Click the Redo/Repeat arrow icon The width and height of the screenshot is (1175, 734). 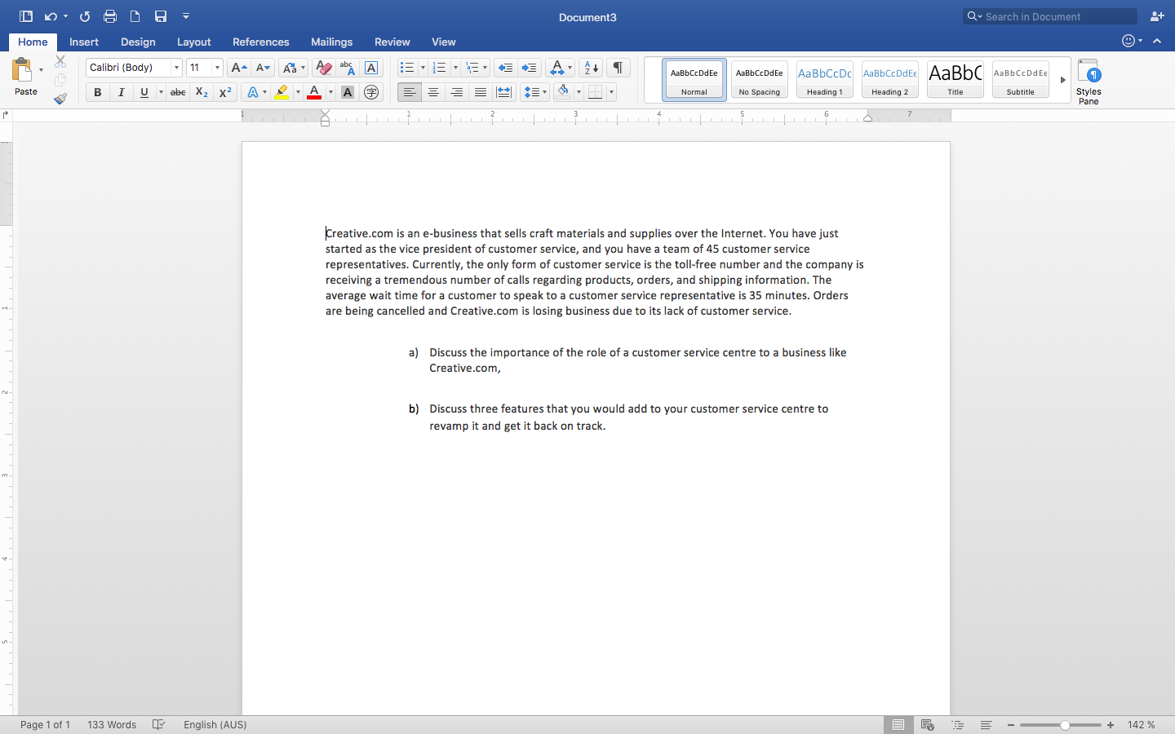[85, 16]
